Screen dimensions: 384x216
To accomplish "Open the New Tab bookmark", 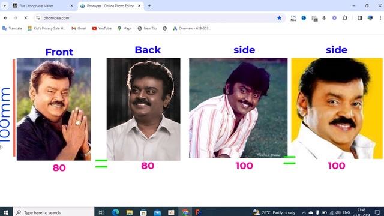I will click(x=147, y=28).
